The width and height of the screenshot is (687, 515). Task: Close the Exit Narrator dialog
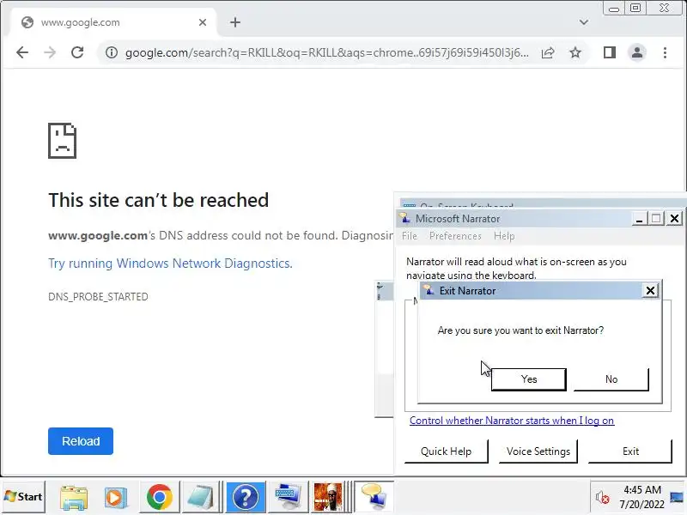point(650,290)
